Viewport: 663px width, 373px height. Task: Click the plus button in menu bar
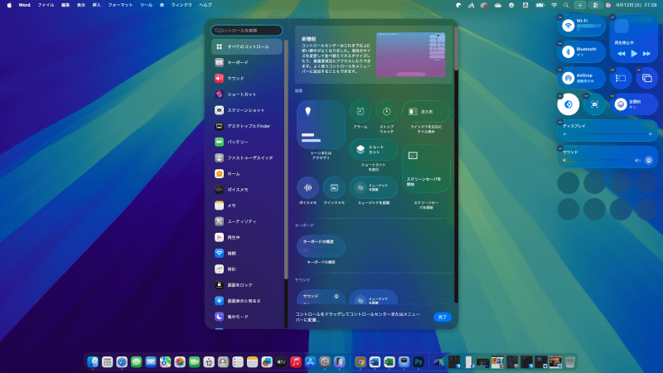[x=580, y=5]
